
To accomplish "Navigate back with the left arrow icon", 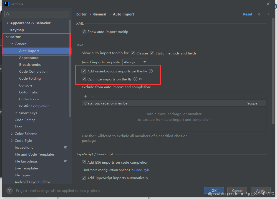I will pos(260,14).
